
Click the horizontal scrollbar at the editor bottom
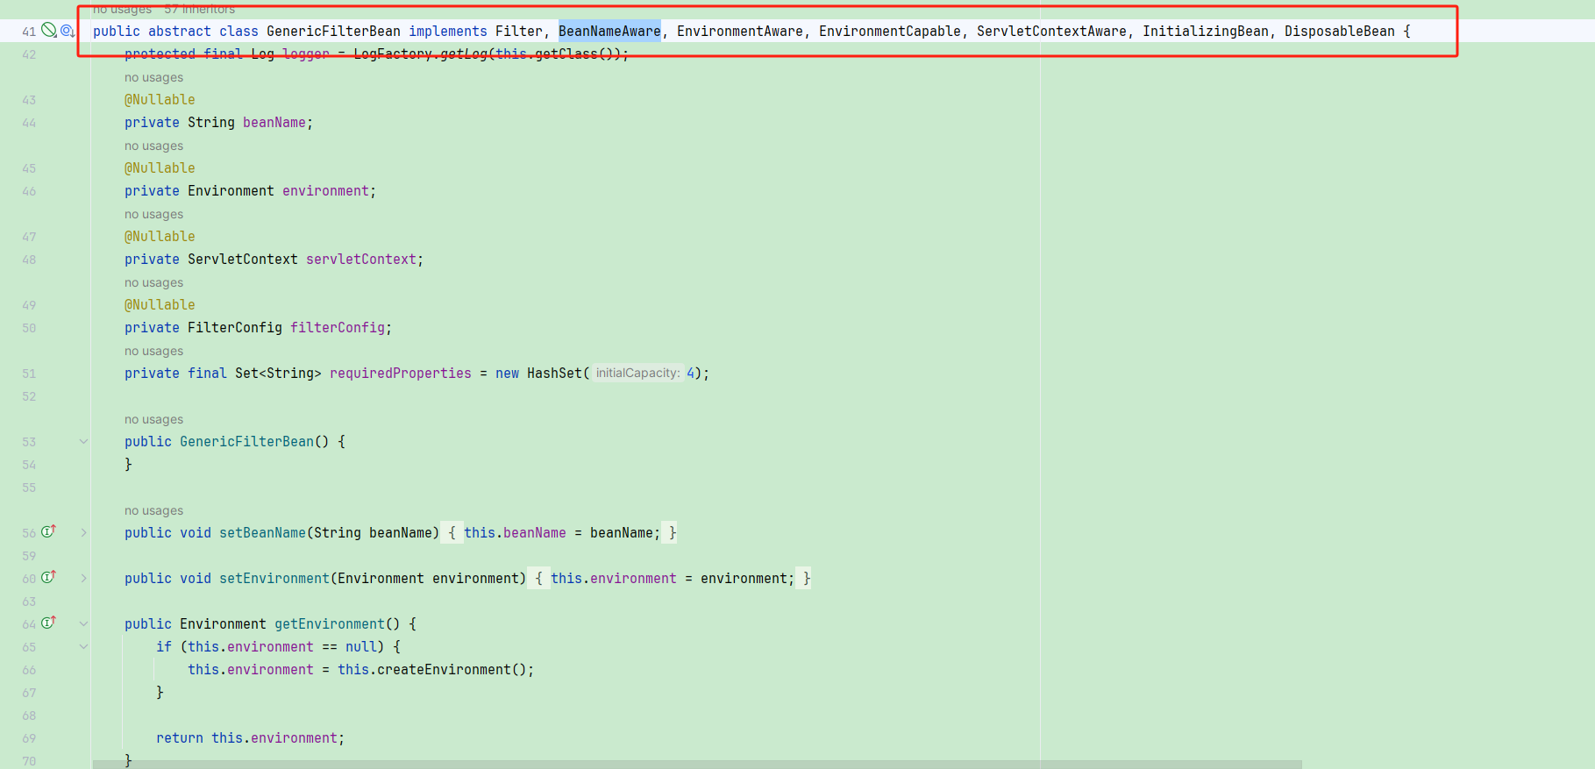[x=697, y=765]
